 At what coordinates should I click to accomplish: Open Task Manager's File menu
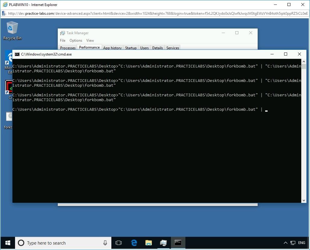pyautogui.click(x=62, y=40)
